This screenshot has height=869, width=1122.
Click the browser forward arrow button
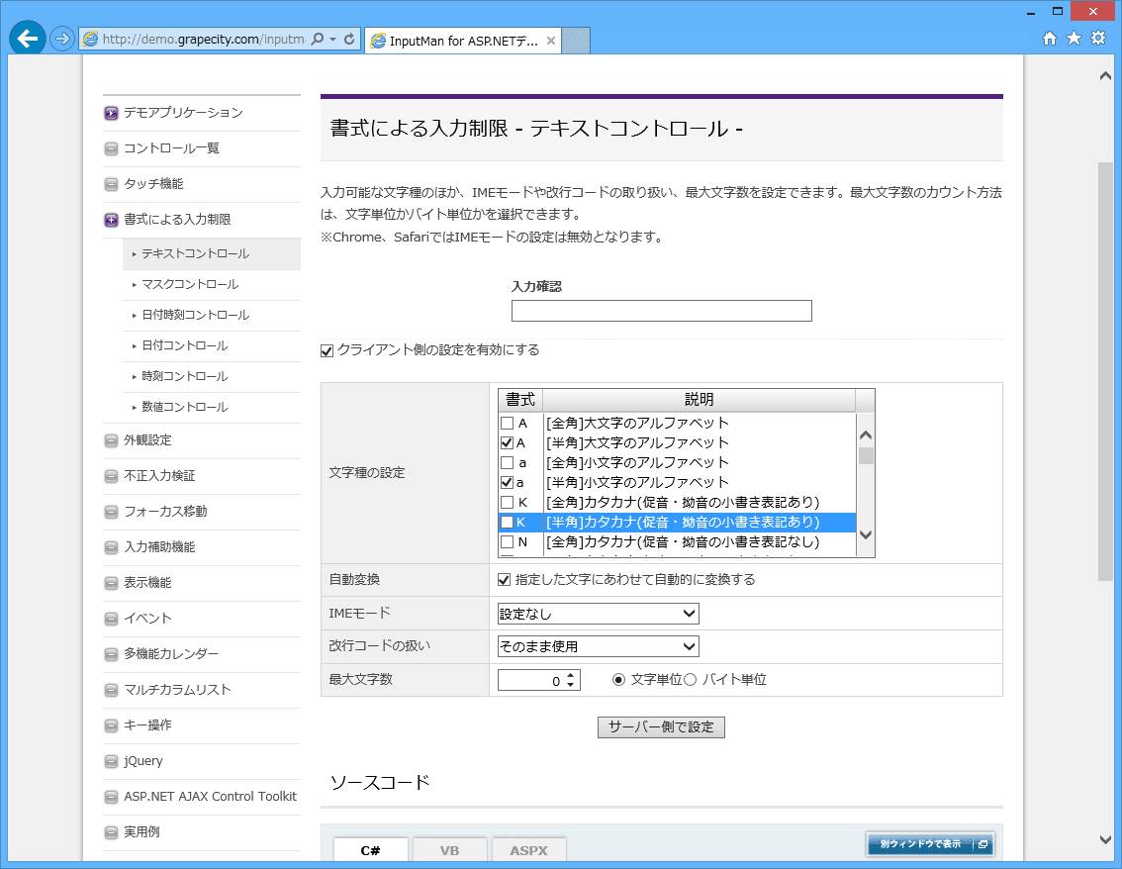[x=62, y=39]
